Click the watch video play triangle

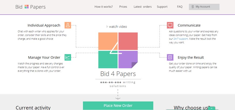[x=107, y=27]
